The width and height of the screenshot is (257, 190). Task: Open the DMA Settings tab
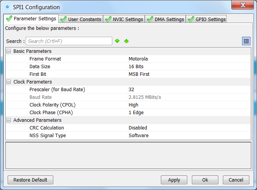(x=165, y=19)
